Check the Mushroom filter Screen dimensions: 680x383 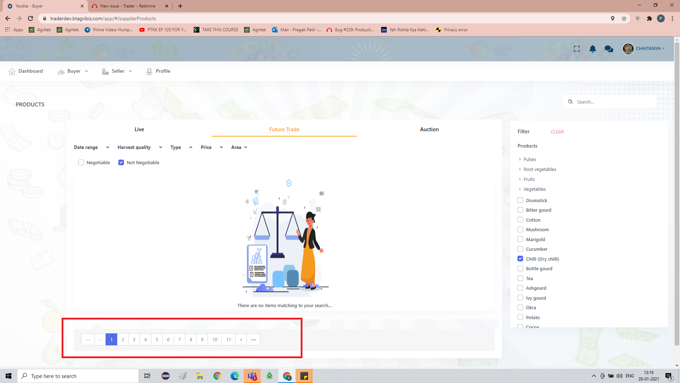[520, 229]
